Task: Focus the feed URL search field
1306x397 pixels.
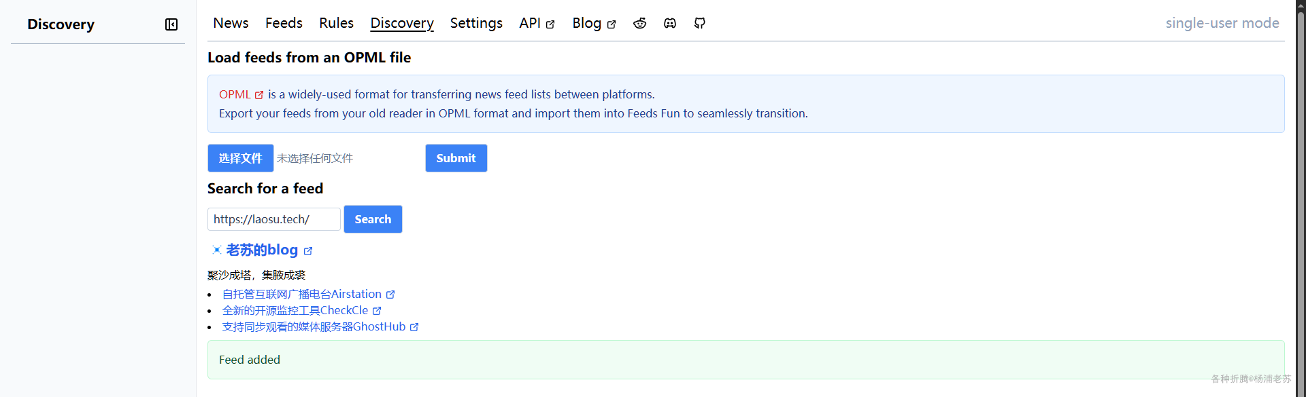Action: [x=273, y=219]
